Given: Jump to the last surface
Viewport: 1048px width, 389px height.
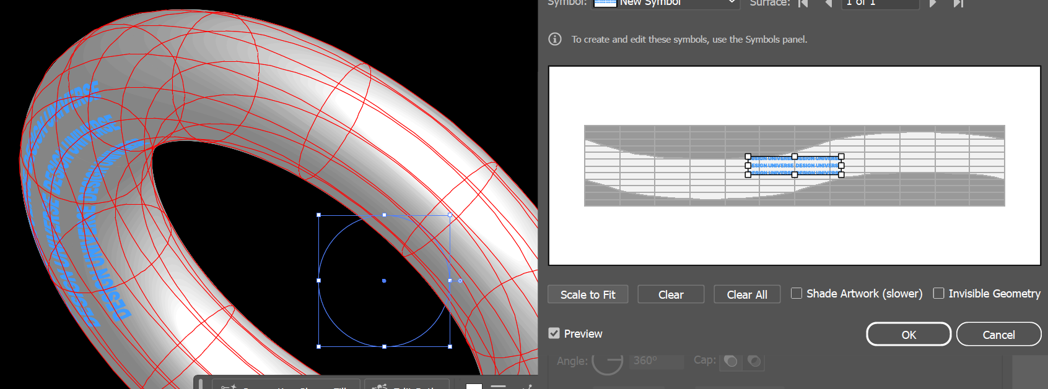Looking at the screenshot, I should (958, 4).
